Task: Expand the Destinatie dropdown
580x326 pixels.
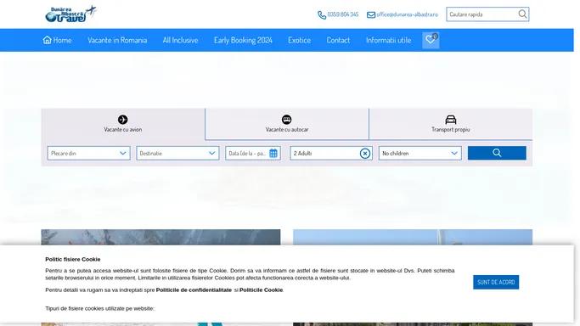Action: 177,153
